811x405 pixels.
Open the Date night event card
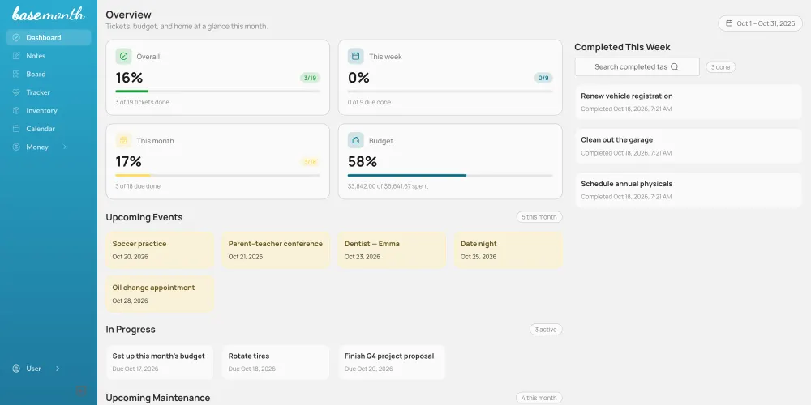click(508, 249)
